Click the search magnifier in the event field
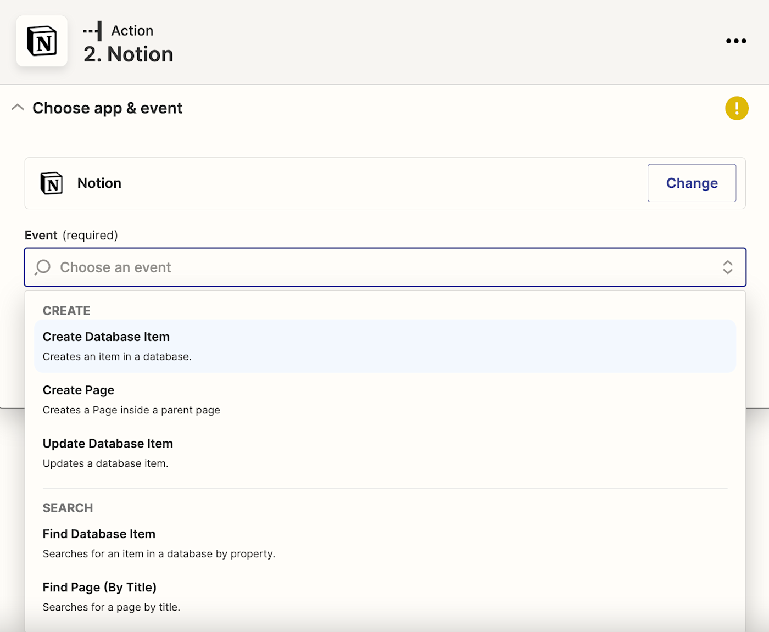This screenshot has width=769, height=632. tap(42, 267)
